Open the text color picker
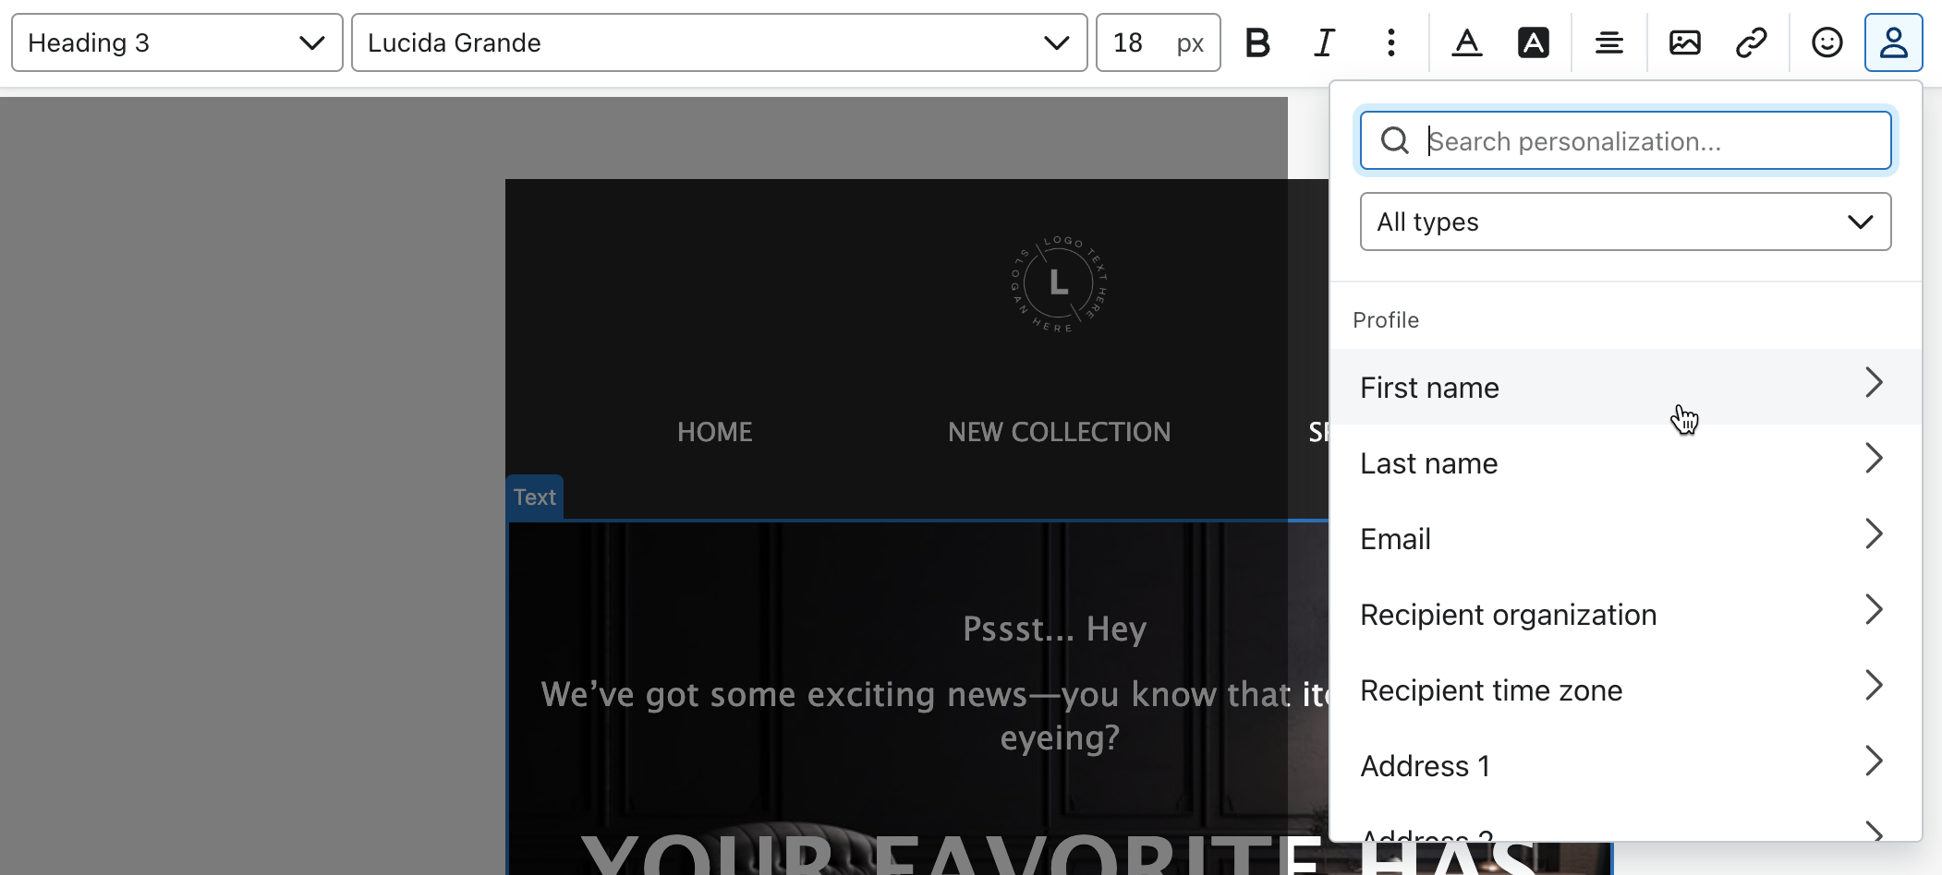This screenshot has height=875, width=1942. pyautogui.click(x=1466, y=42)
